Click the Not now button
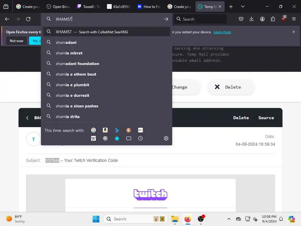301x226 pixels. 16,41
